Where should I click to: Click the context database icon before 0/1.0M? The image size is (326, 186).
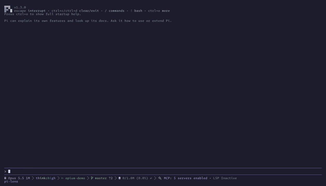120,178
